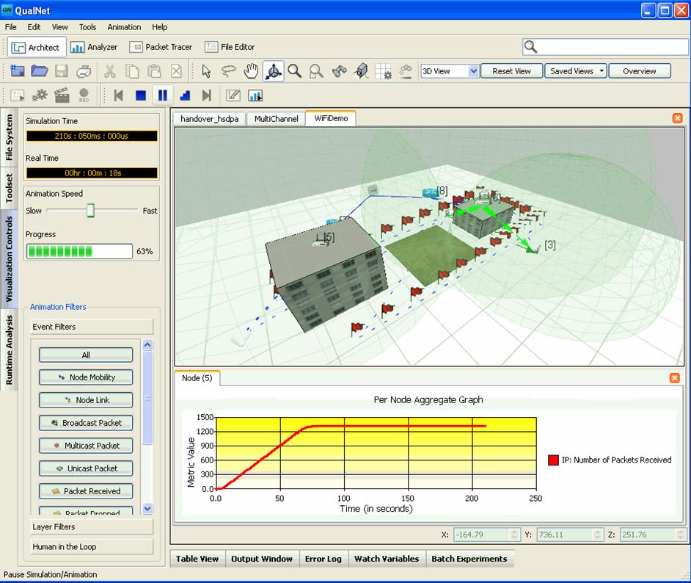Image resolution: width=691 pixels, height=583 pixels.
Task: Switch to Packet Tracer mode
Action: (161, 47)
